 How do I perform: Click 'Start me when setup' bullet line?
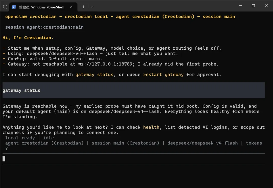[x=112, y=48]
